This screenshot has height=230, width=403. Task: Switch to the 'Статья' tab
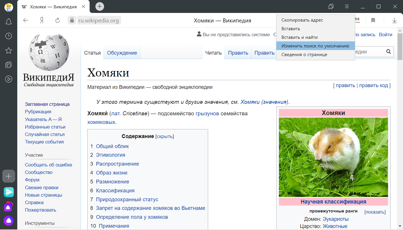point(92,53)
